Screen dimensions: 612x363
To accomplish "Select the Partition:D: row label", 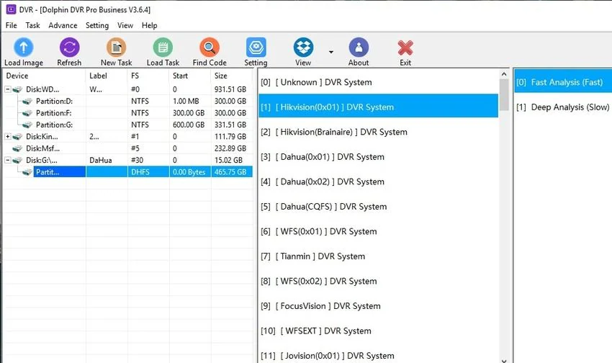I will (54, 101).
